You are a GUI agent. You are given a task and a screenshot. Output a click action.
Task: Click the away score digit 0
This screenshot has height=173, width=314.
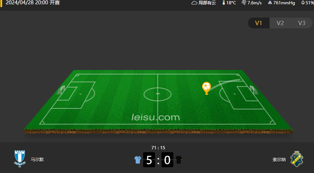pos(167,160)
